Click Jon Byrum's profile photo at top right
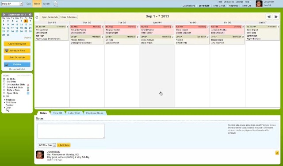The height and width of the screenshot is (166, 283). [x=259, y=4]
